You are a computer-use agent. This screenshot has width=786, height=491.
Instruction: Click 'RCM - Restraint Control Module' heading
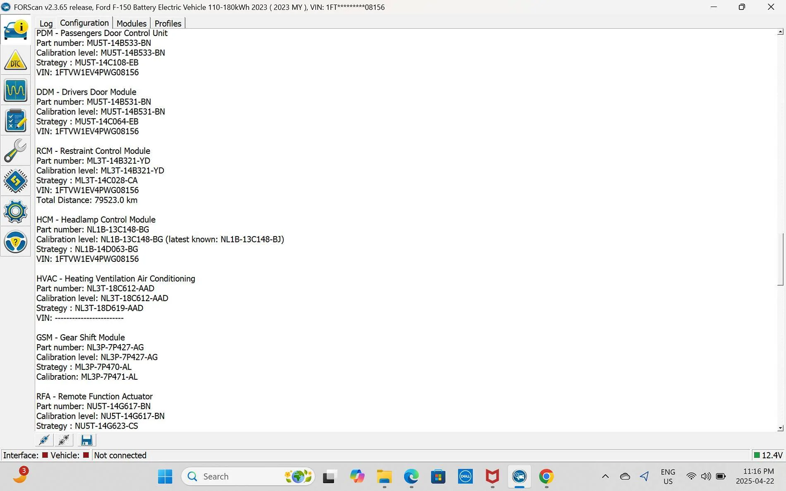pos(93,151)
